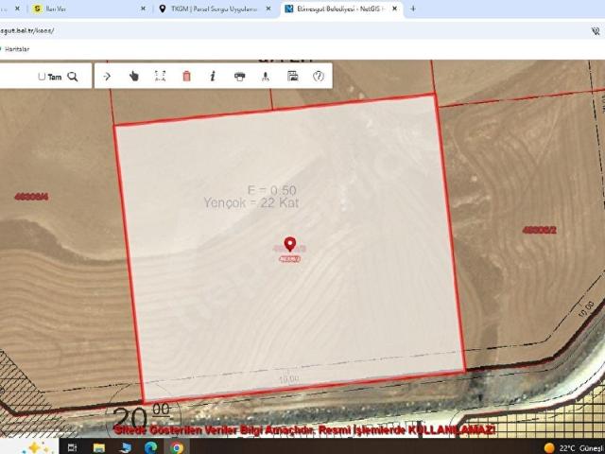Image resolution: width=605 pixels, height=454 pixels.
Task: Click the 20.00 road width label
Action: point(142,416)
